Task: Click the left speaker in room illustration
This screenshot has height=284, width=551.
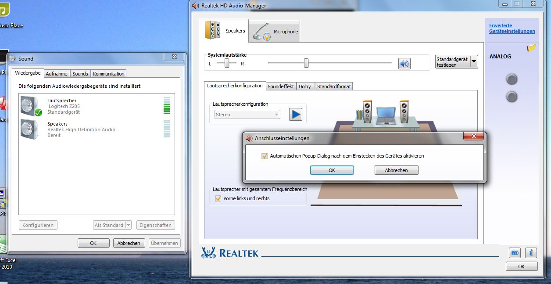Action: coord(367,111)
